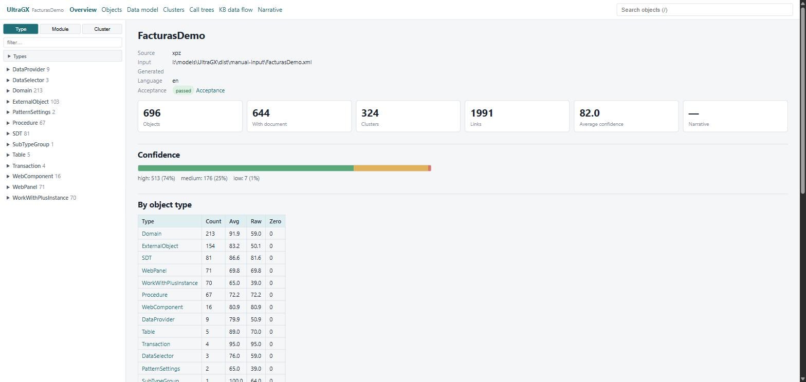Click the UltraGX logo link

pos(18,10)
